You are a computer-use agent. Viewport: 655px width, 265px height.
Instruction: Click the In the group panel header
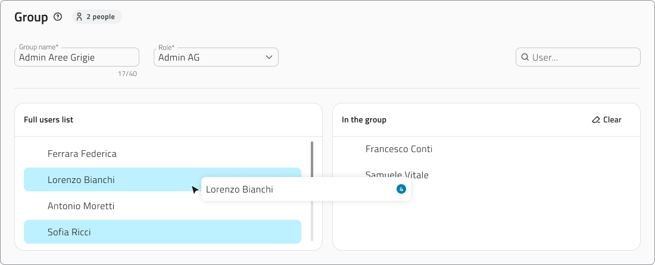[364, 120]
